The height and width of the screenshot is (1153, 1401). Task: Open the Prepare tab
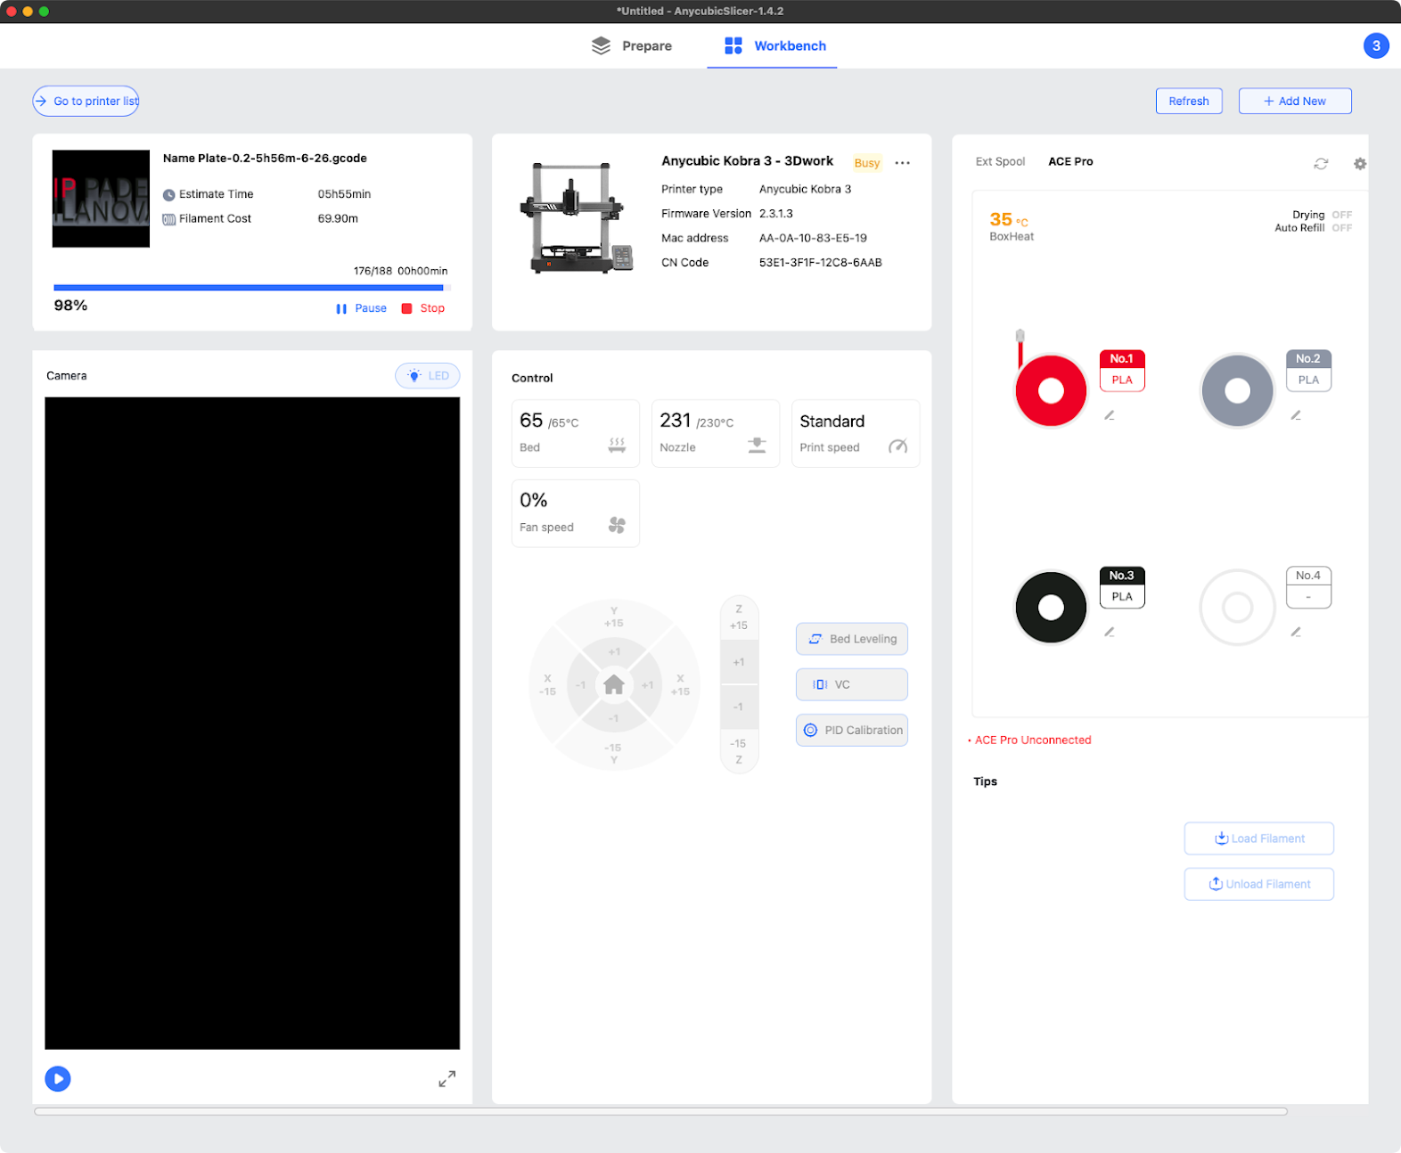(x=632, y=45)
